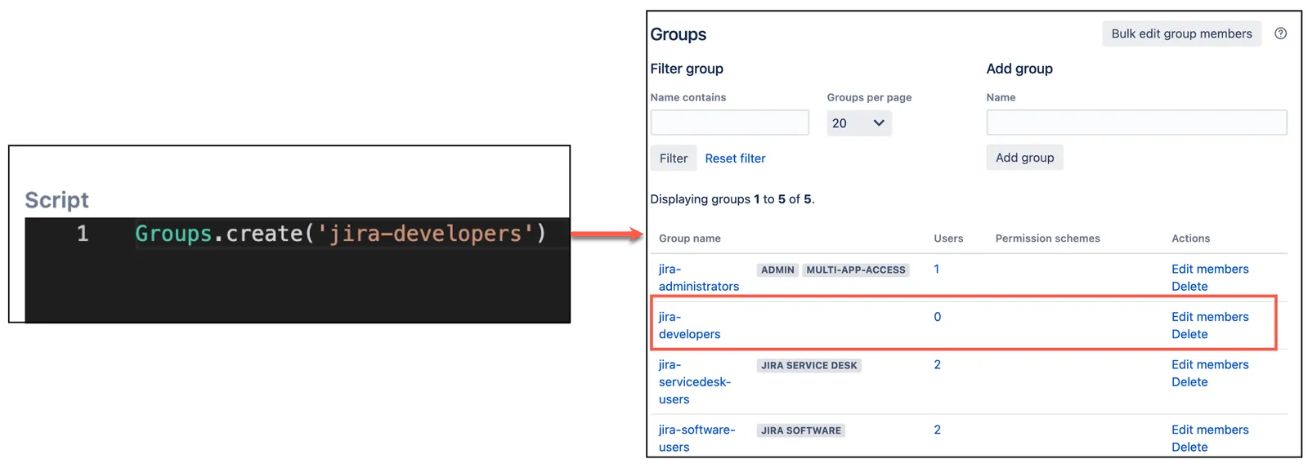Open the jira-administrators group link

698,278
